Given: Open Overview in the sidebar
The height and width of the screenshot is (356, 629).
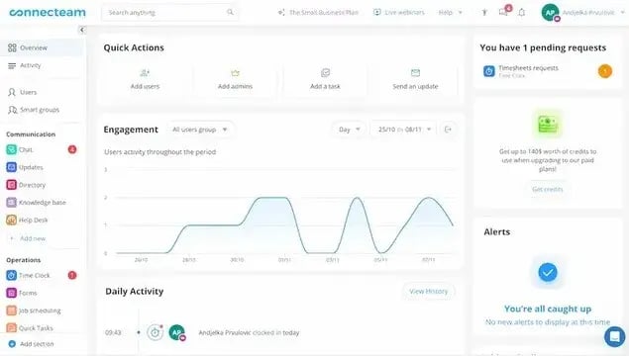Looking at the screenshot, I should pyautogui.click(x=42, y=47).
